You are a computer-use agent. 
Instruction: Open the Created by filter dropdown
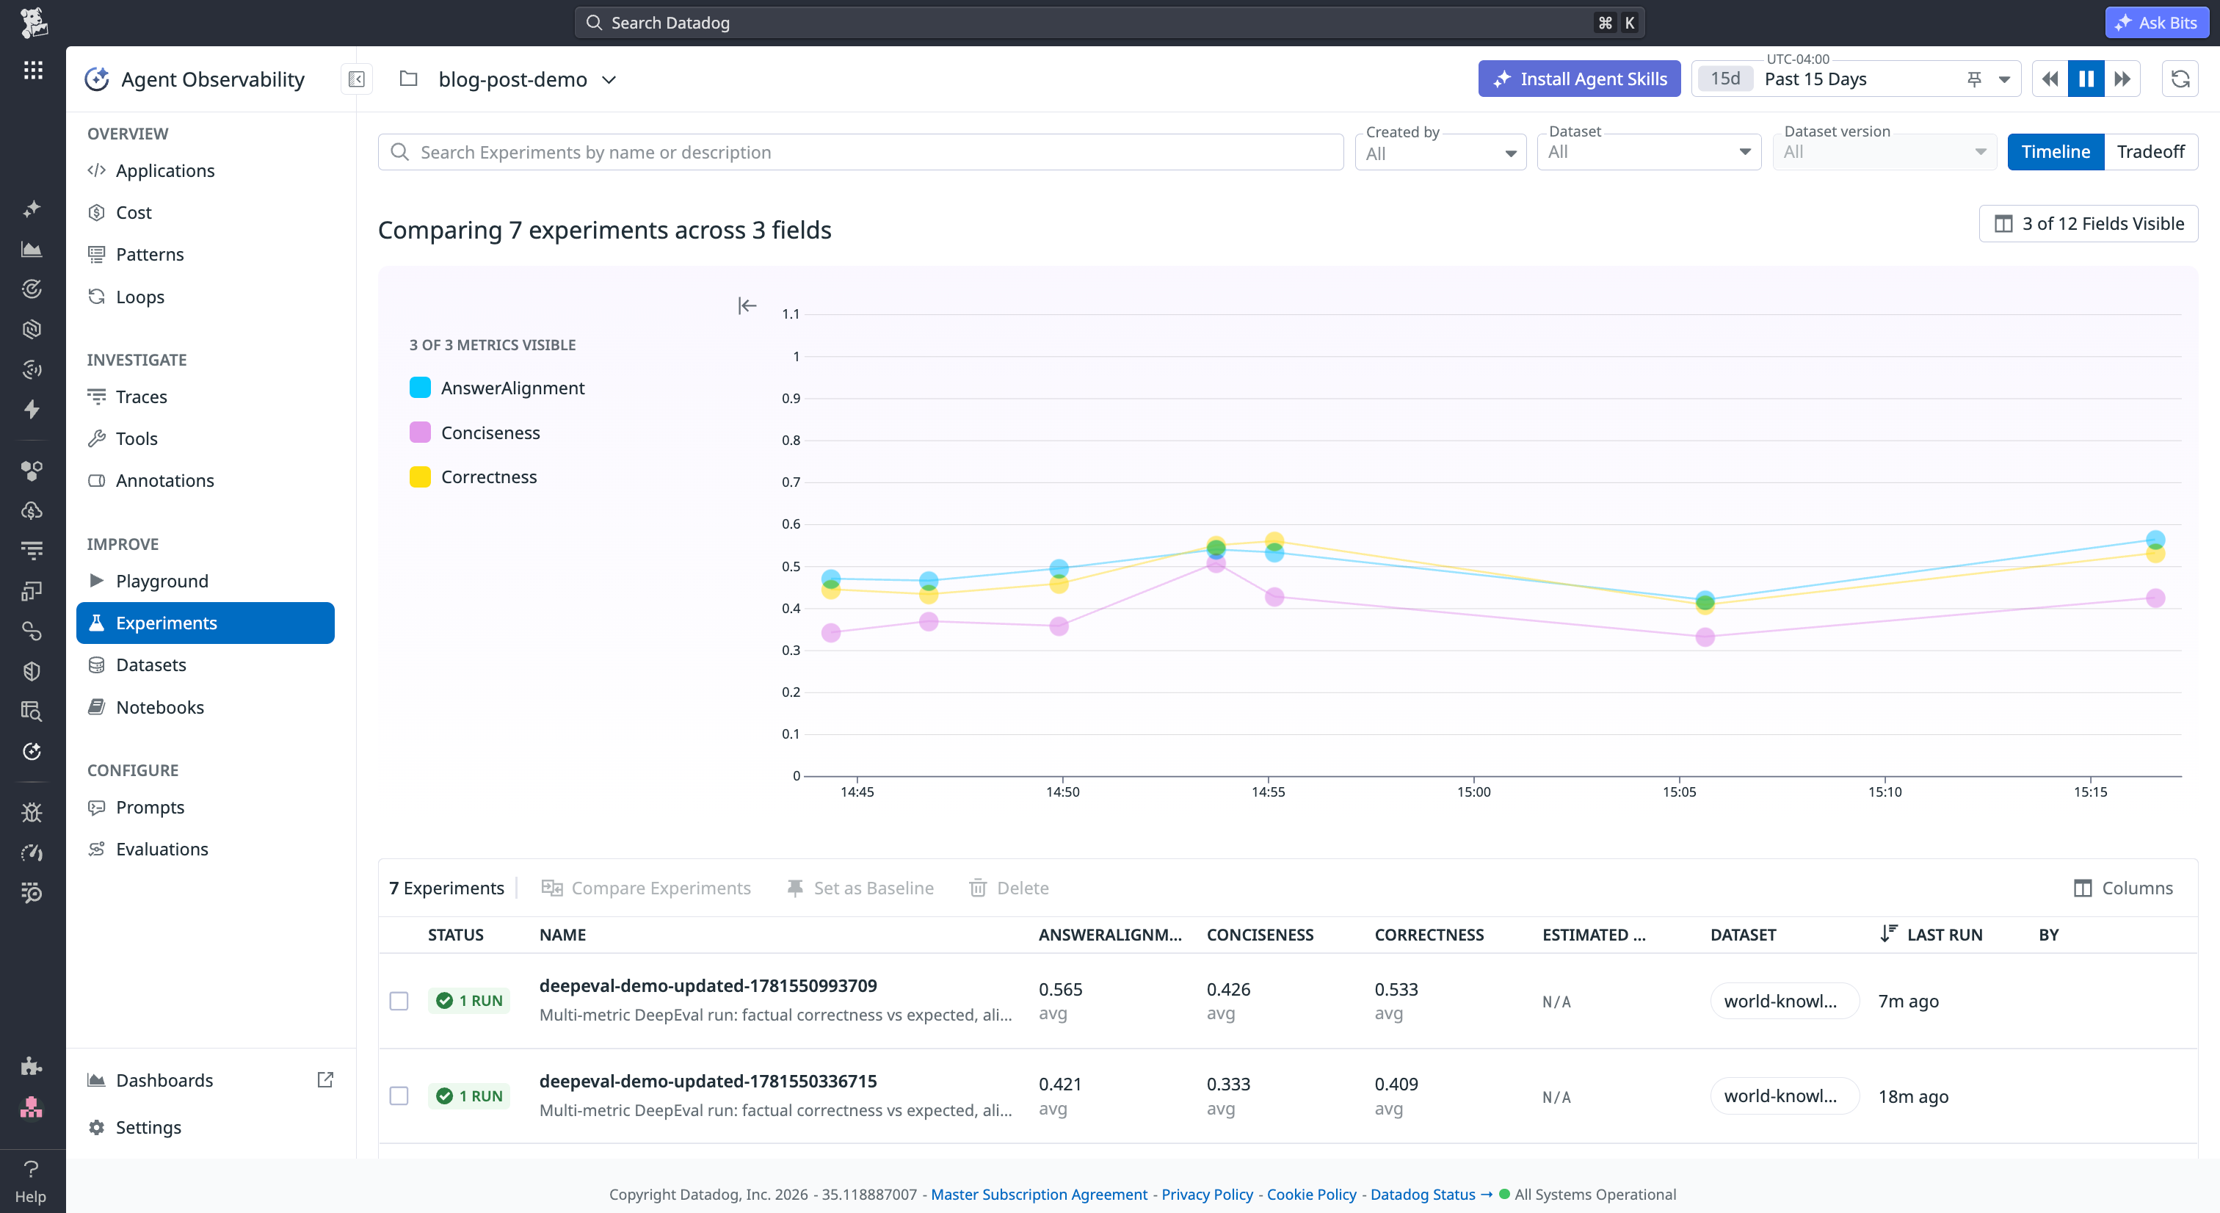(x=1440, y=153)
